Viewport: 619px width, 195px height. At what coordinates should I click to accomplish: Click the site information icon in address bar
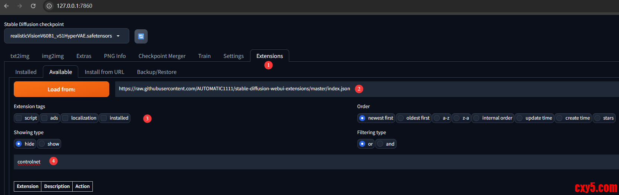[49, 6]
